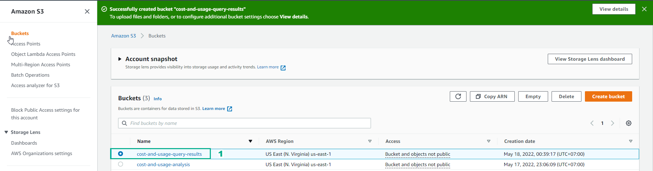Dismiss the green success banner
Image resolution: width=653 pixels, height=171 pixels.
pos(644,9)
